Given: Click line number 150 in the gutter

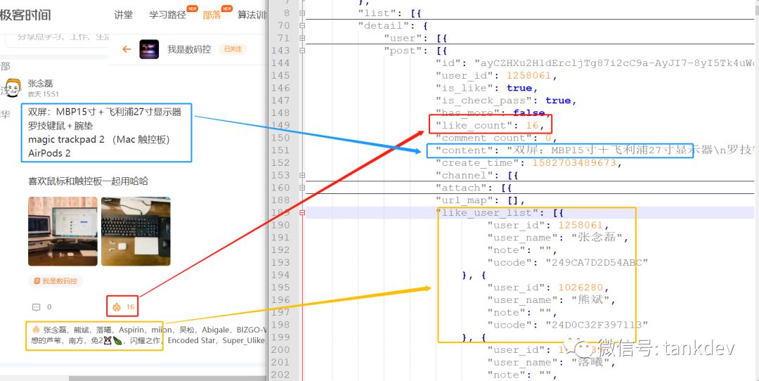Looking at the screenshot, I should coord(280,138).
